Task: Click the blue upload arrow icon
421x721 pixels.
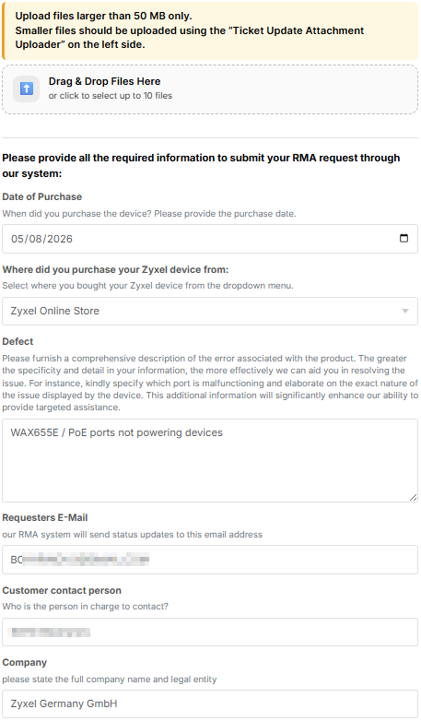Action: click(26, 89)
